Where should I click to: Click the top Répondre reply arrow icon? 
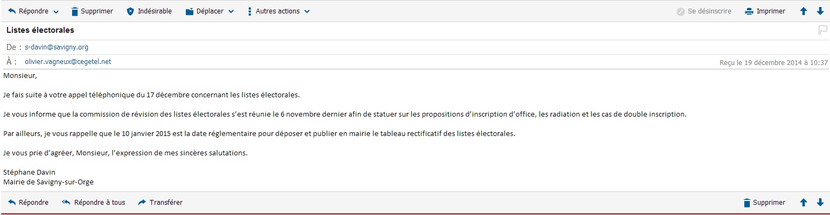(12, 11)
